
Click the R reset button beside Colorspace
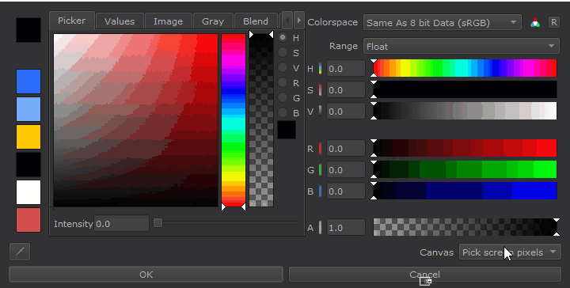(553, 22)
